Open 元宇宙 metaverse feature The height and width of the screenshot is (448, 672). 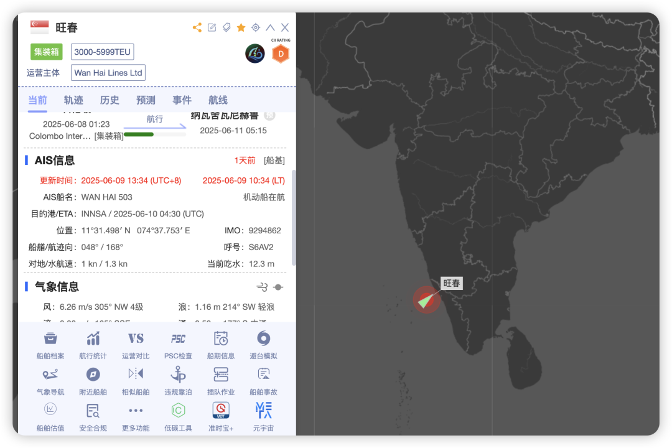pyautogui.click(x=264, y=417)
